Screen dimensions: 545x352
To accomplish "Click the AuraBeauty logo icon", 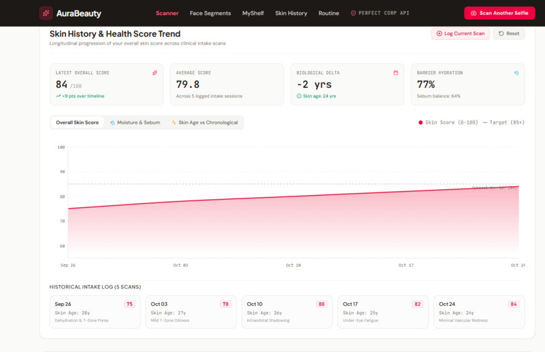I will pyautogui.click(x=46, y=14).
